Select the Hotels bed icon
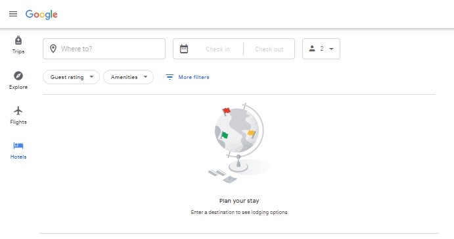The height and width of the screenshot is (239, 454). [x=18, y=146]
